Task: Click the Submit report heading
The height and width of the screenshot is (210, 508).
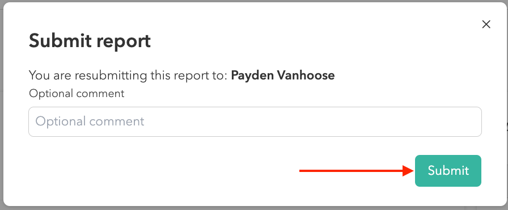Action: click(x=90, y=41)
